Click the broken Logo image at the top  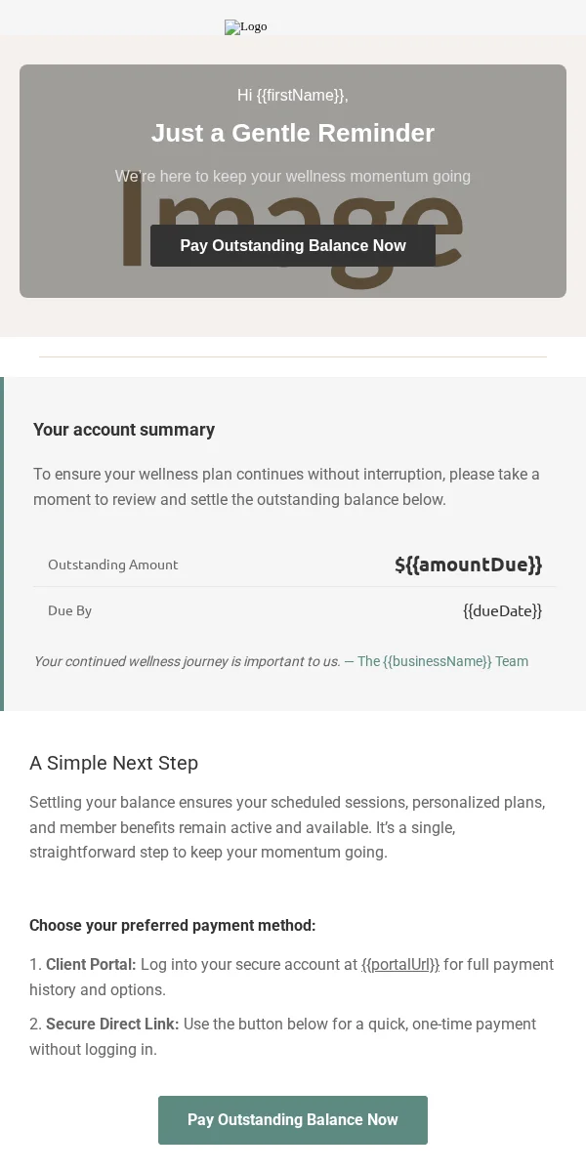[x=246, y=26]
